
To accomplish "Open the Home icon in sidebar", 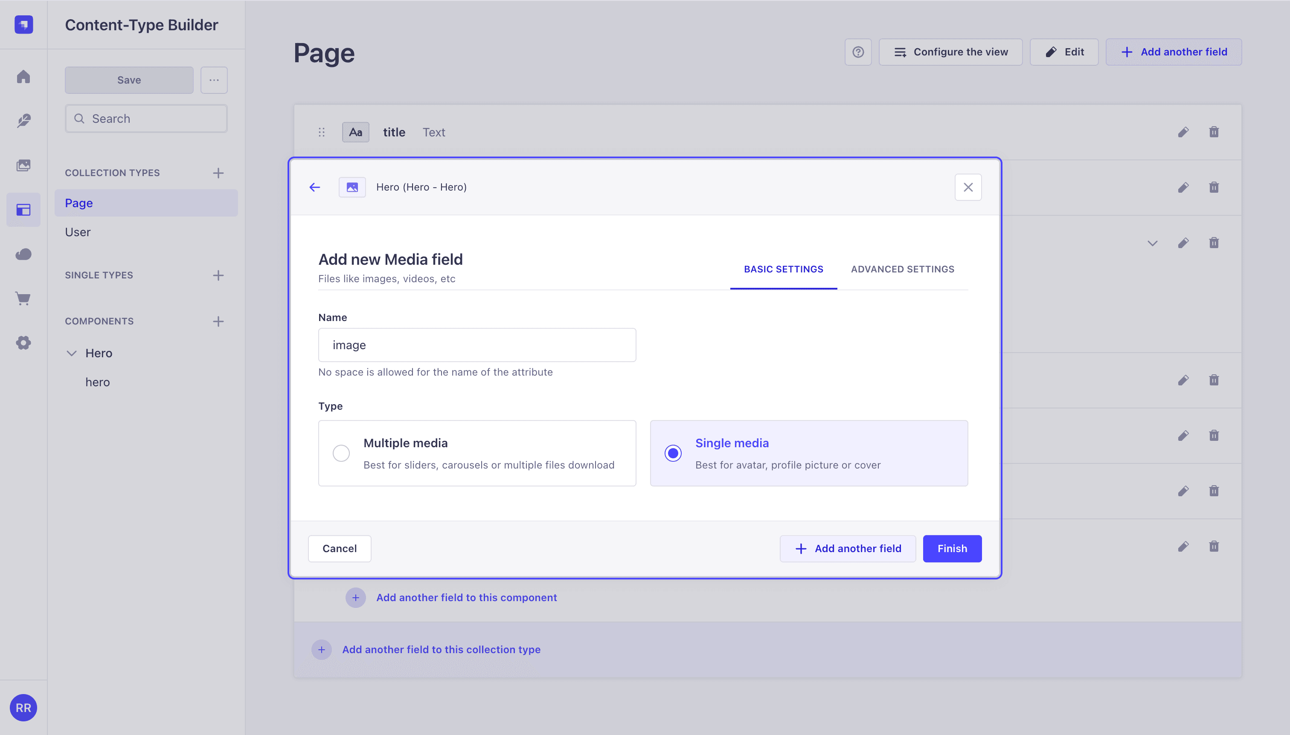I will [x=23, y=76].
